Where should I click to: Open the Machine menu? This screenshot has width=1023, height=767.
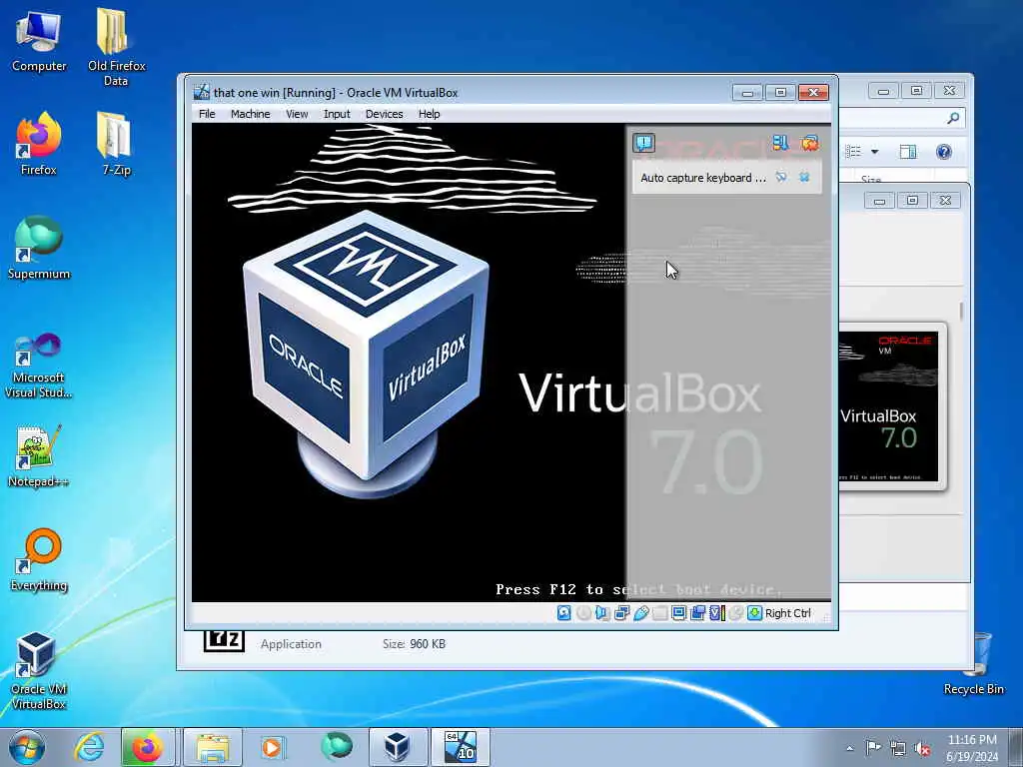click(x=250, y=114)
